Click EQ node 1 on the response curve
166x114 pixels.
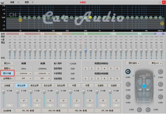point(20,17)
